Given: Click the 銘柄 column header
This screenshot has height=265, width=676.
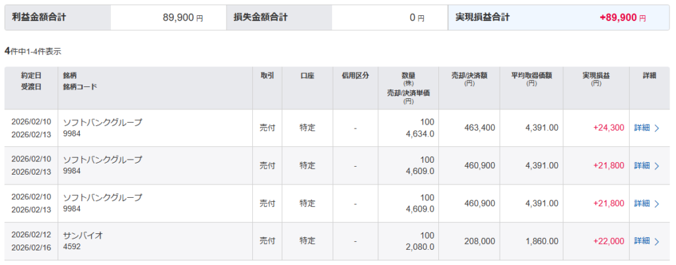Looking at the screenshot, I should pyautogui.click(x=71, y=76).
